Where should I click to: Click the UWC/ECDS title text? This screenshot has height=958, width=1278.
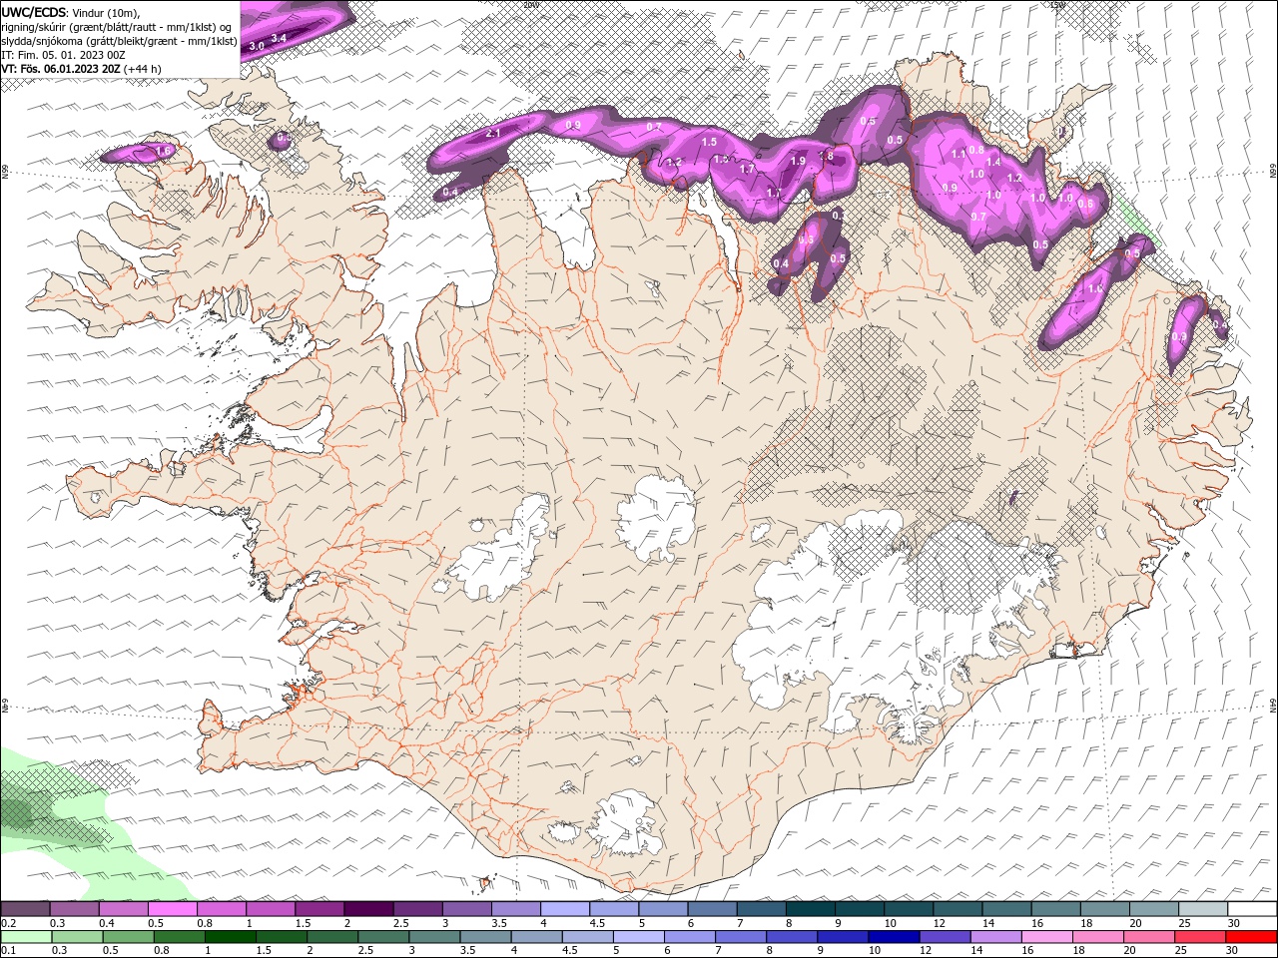(35, 12)
